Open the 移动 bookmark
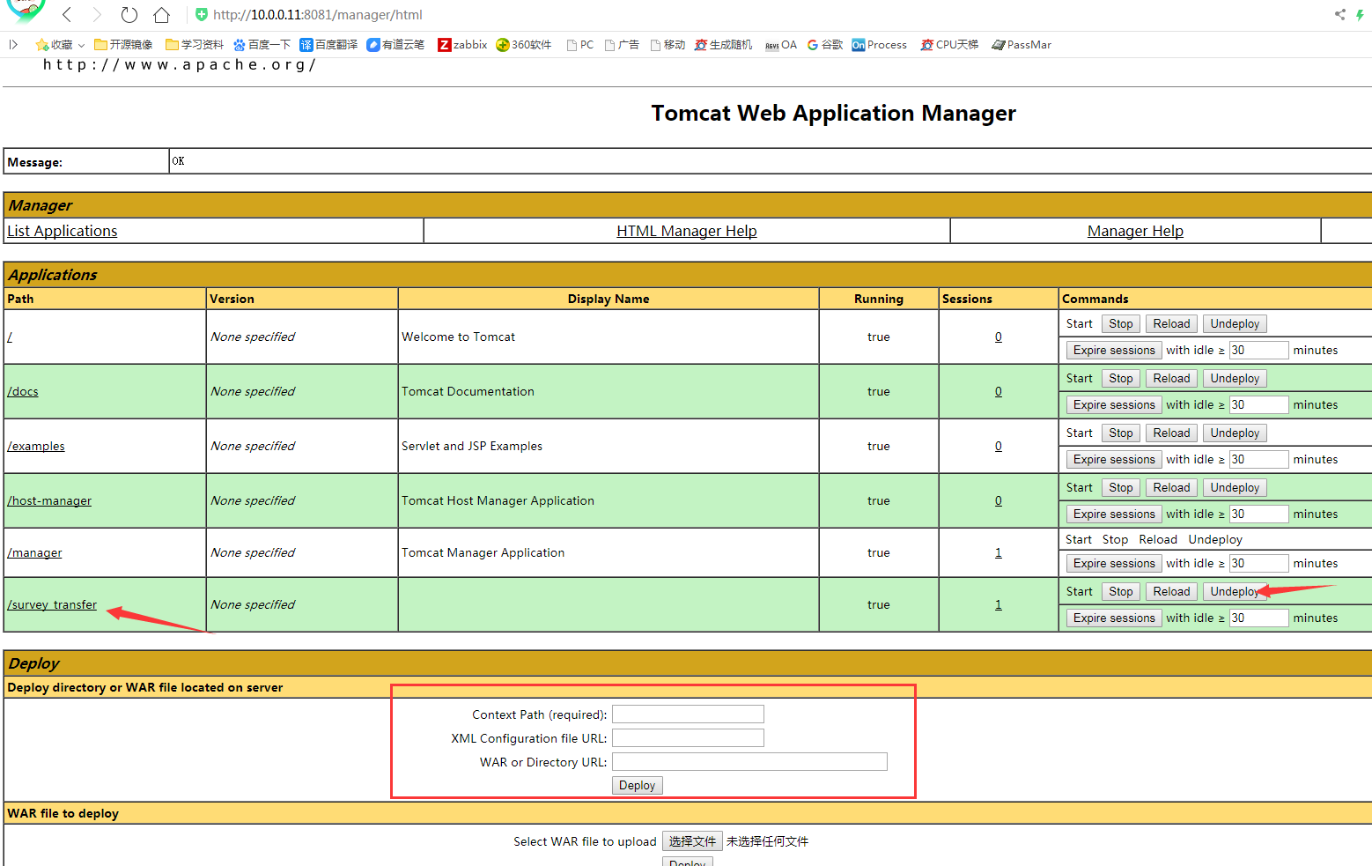The image size is (1372, 866). 668,44
